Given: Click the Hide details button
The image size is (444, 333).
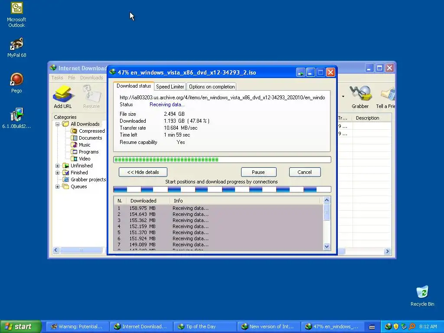Looking at the screenshot, I should click(143, 172).
